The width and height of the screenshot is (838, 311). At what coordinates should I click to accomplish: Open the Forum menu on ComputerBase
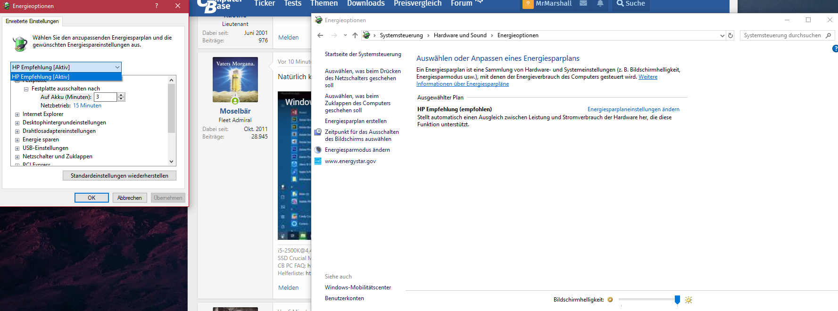[x=461, y=3]
